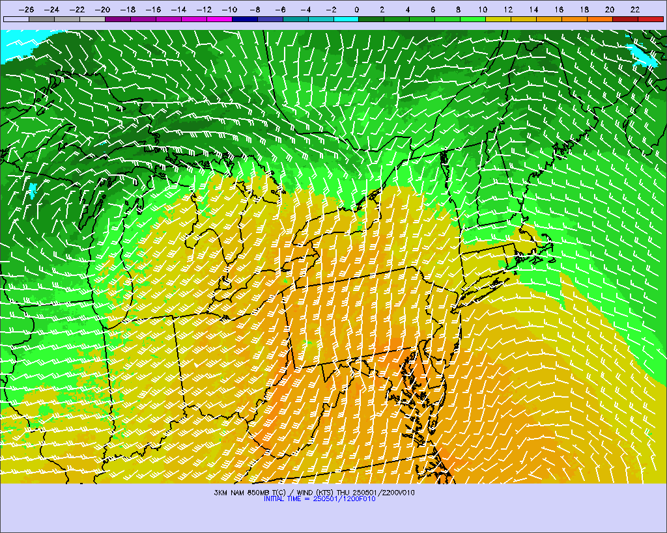The width and height of the screenshot is (667, 533).
Task: Select the yellow swatch between the 10 and 12 labels
Action: point(498,19)
